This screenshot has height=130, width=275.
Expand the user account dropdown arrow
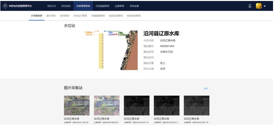(x=264, y=6)
